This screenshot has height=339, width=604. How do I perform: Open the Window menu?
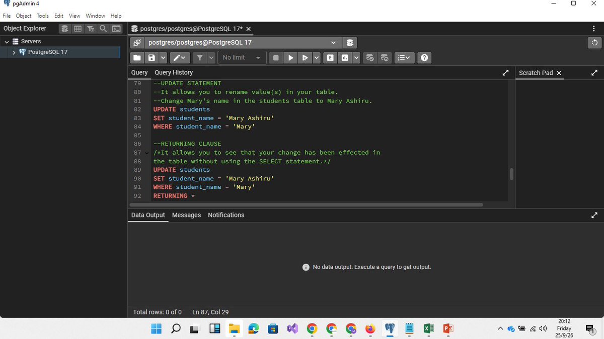pos(95,16)
